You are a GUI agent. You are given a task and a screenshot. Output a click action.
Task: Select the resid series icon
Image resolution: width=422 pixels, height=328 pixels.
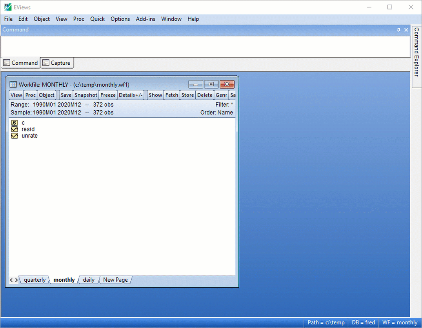[15, 129]
